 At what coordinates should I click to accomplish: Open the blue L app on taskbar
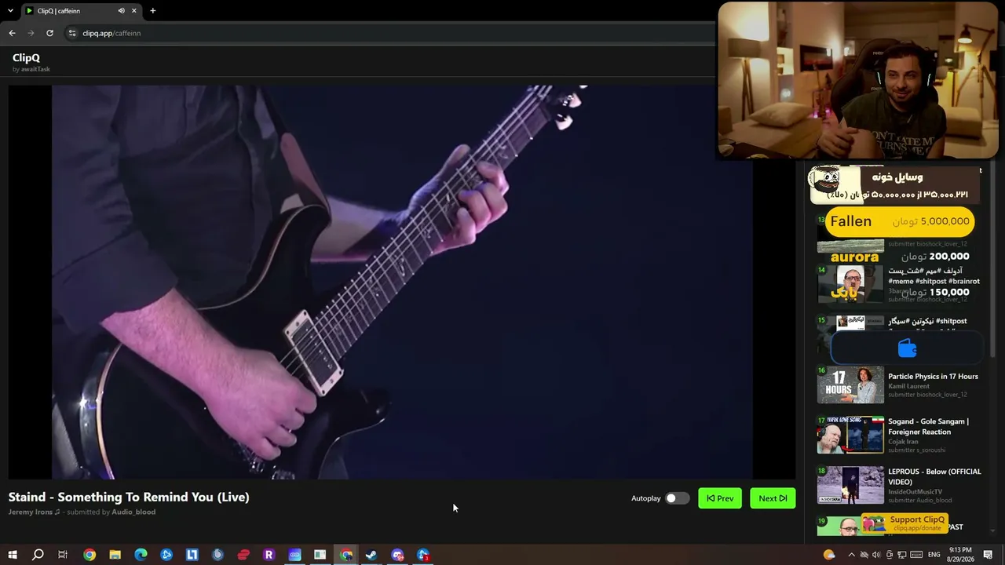[x=192, y=555]
